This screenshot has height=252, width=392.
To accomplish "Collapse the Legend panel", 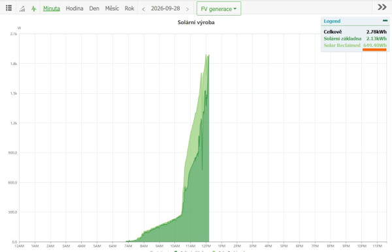I will [385, 21].
